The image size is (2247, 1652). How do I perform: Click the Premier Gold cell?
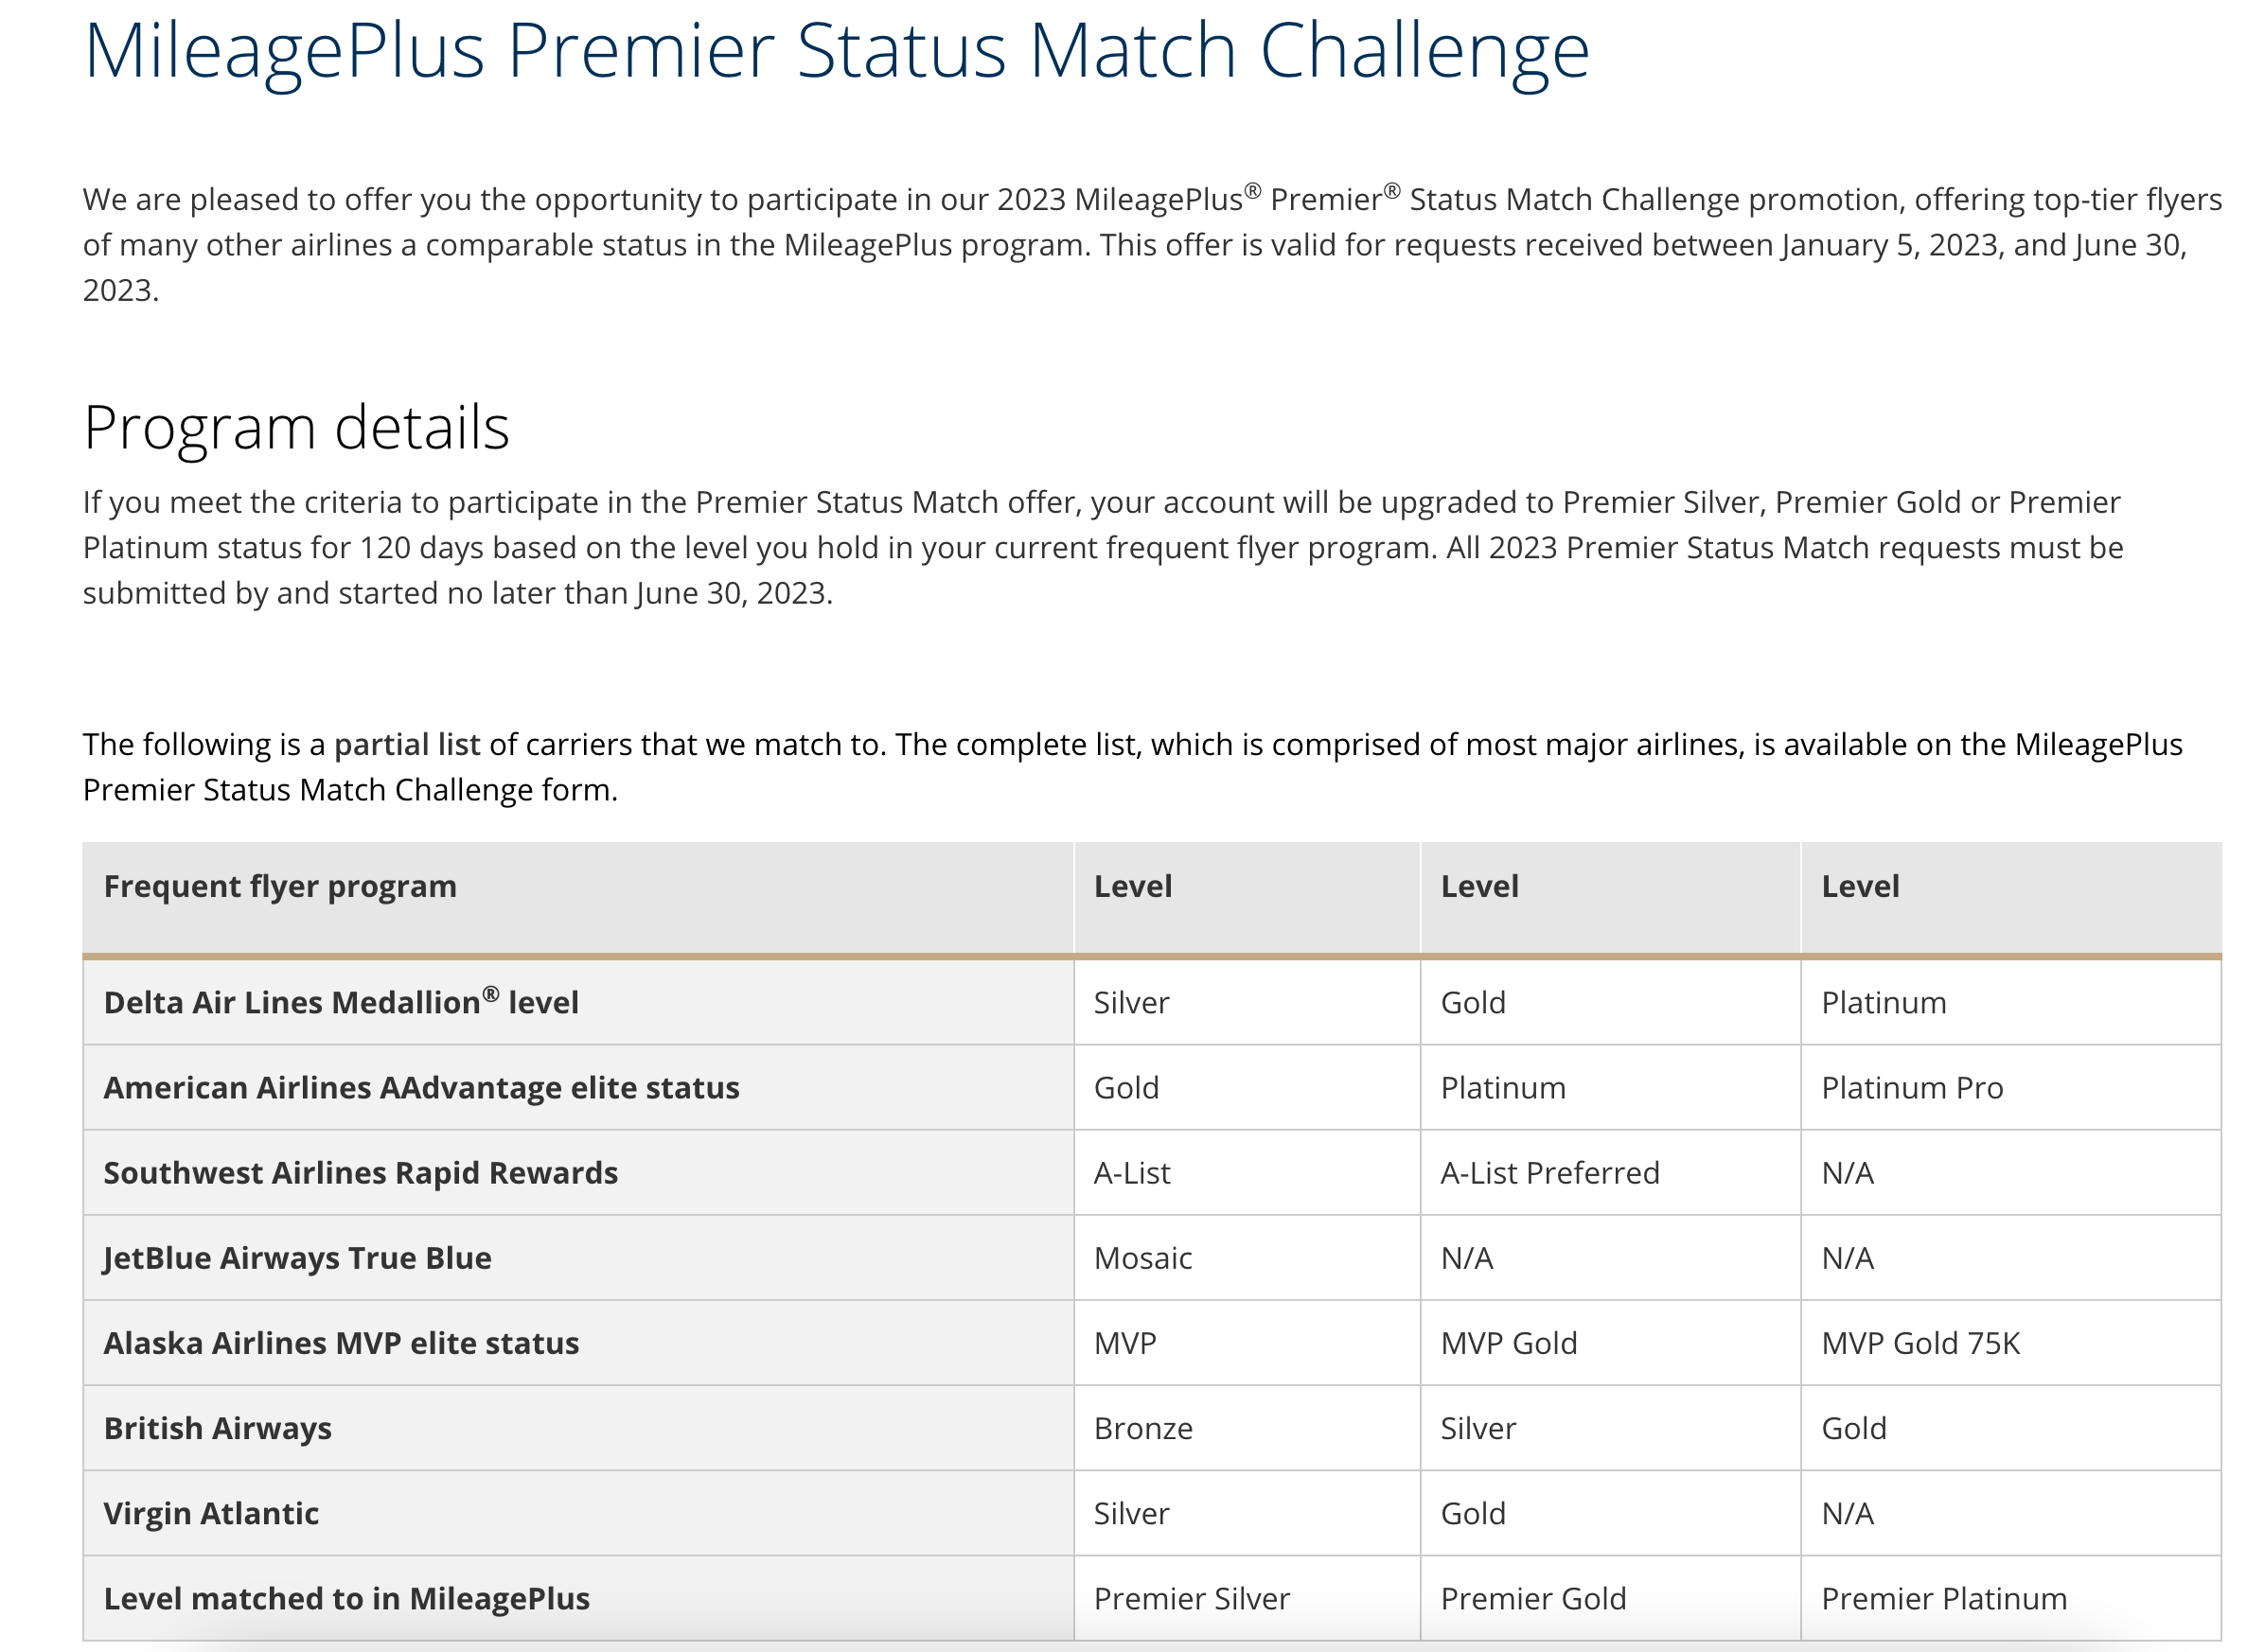[x=1532, y=1599]
